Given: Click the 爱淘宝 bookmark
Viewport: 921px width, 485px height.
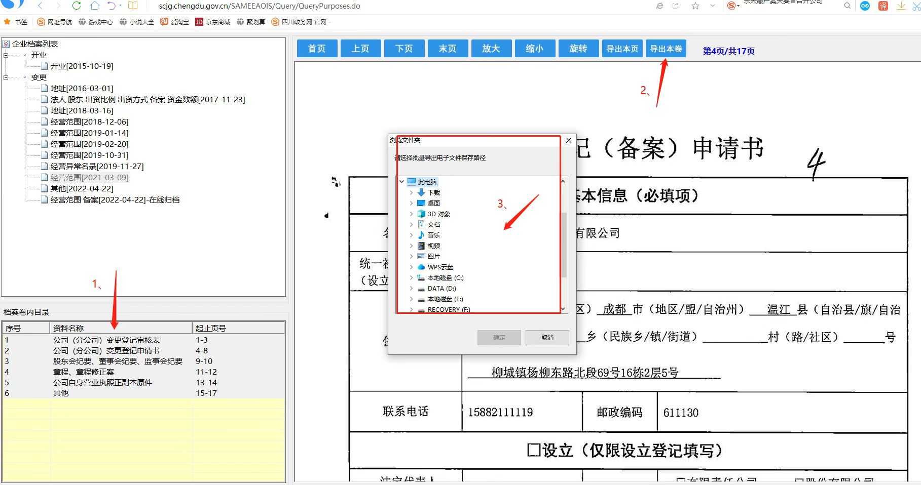Looking at the screenshot, I should [x=175, y=22].
